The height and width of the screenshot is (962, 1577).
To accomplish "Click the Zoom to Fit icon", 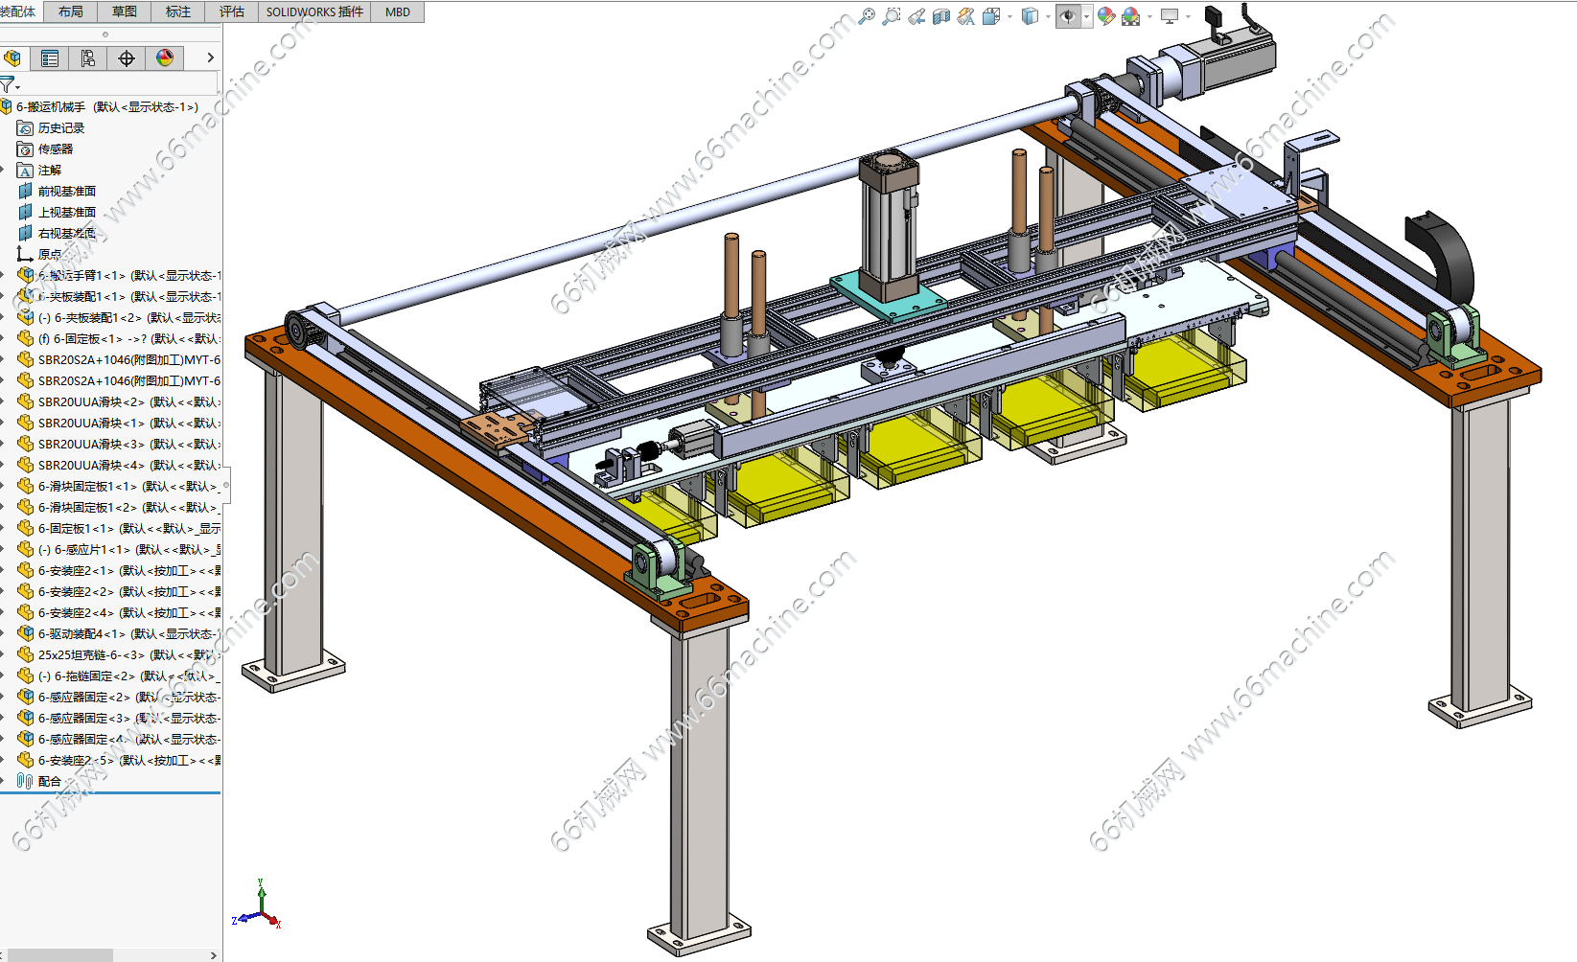I will click(x=867, y=16).
